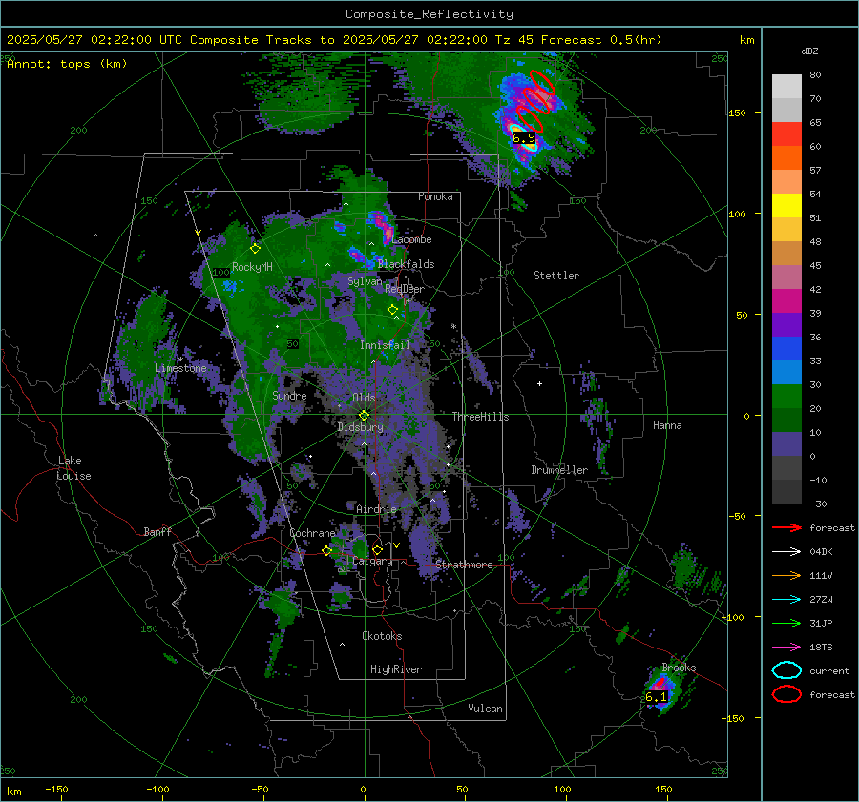Click the Innisfail label
Viewport: 859px width, 802px height.
point(385,345)
